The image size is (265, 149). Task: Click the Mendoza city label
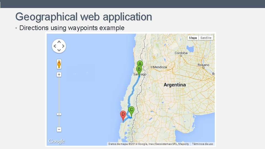(x=160, y=67)
